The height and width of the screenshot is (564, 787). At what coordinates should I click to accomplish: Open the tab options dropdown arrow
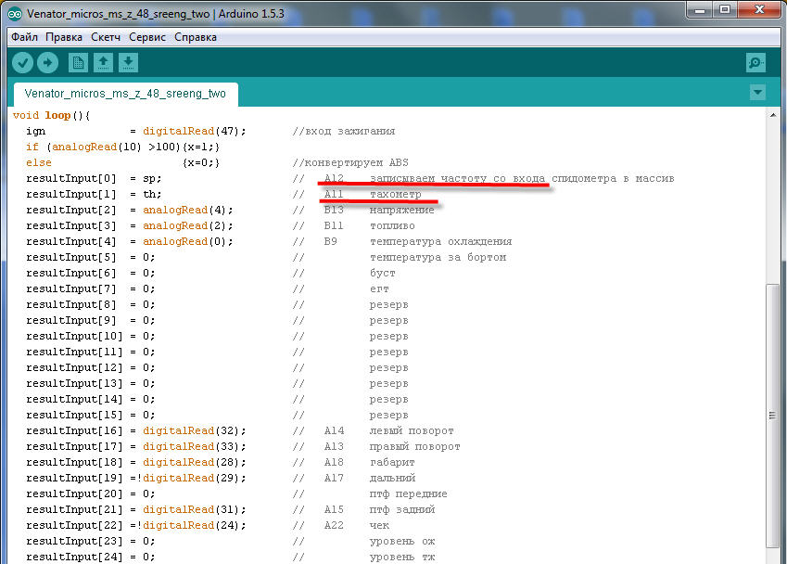757,93
